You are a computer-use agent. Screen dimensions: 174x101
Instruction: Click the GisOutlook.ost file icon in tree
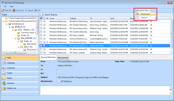[x=10, y=24]
